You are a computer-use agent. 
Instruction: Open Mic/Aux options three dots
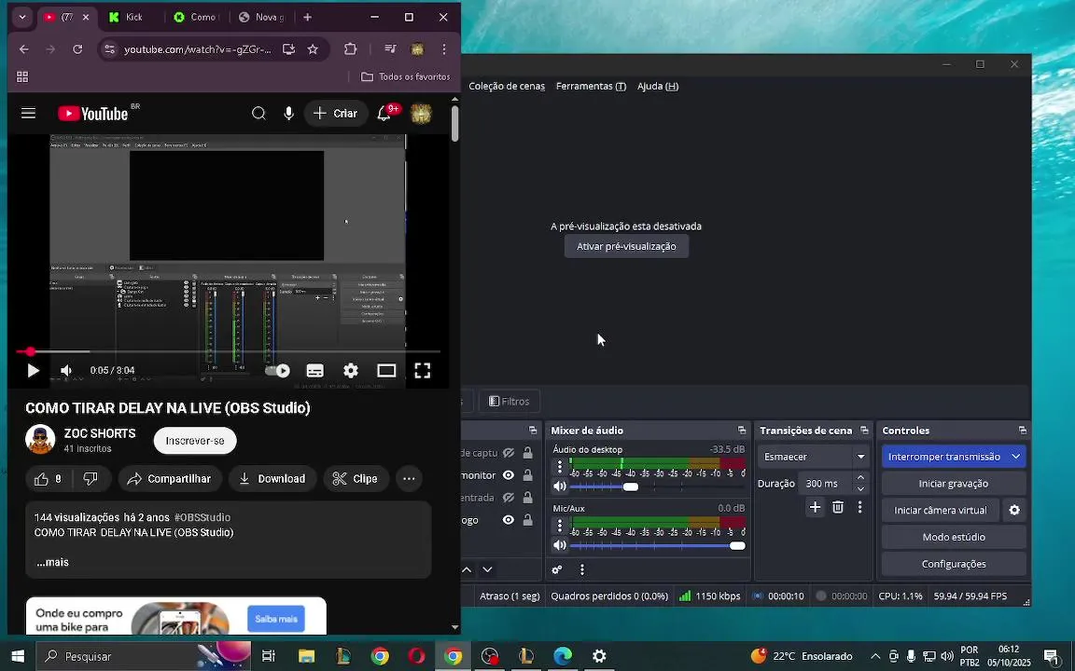click(560, 526)
